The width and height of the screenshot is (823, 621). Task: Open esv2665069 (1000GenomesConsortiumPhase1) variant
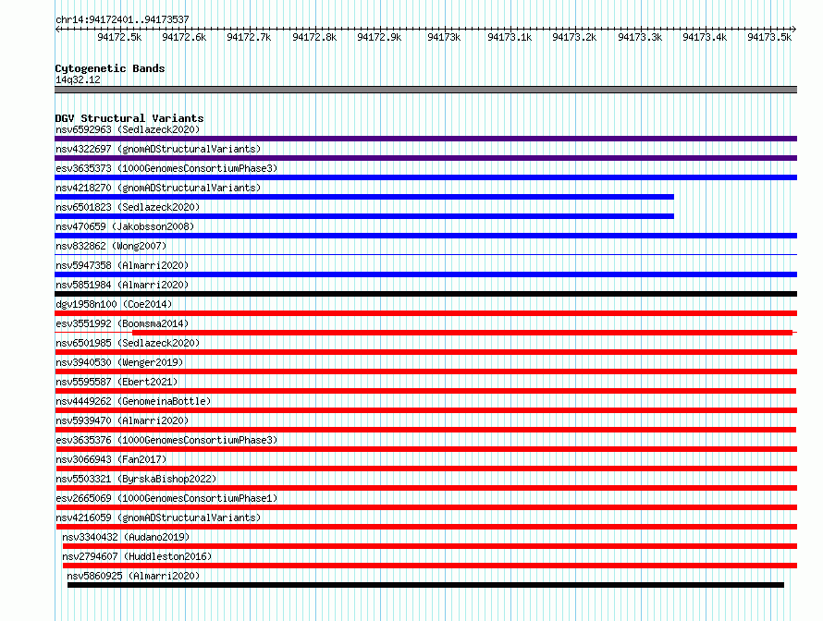[x=166, y=498]
